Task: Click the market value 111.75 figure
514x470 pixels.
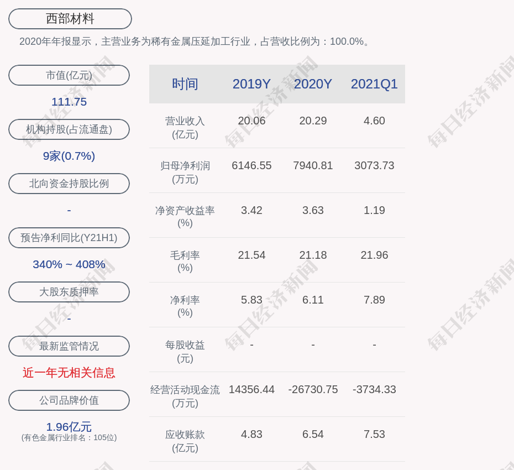Action: (x=69, y=102)
